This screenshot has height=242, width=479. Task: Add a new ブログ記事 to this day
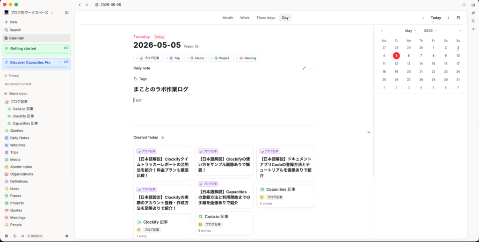click(148, 58)
